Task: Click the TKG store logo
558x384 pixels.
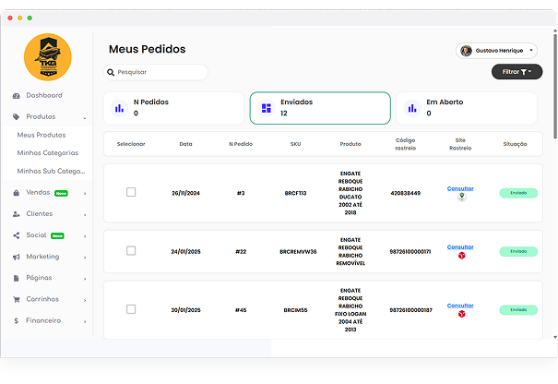Action: 47,57
